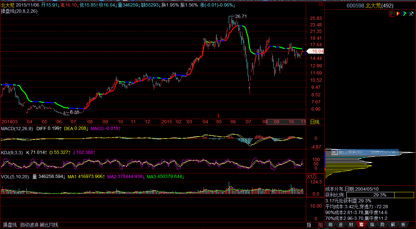Toggle the 指 button left of 组
This screenshot has width=416, height=229.
[309, 225]
